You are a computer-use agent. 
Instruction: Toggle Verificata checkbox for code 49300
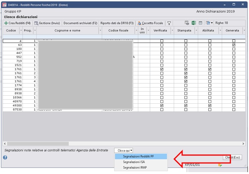pos(162,106)
